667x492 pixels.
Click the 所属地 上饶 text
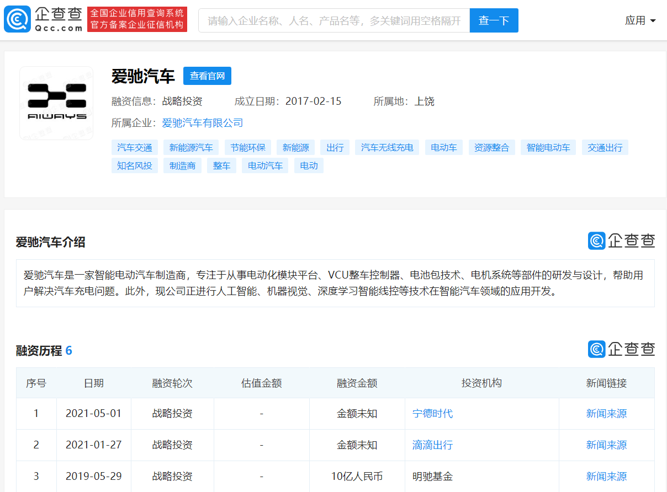point(404,101)
